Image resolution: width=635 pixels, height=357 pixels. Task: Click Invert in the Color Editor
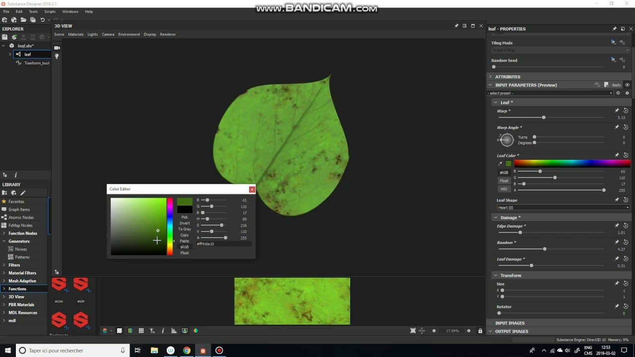tap(184, 223)
